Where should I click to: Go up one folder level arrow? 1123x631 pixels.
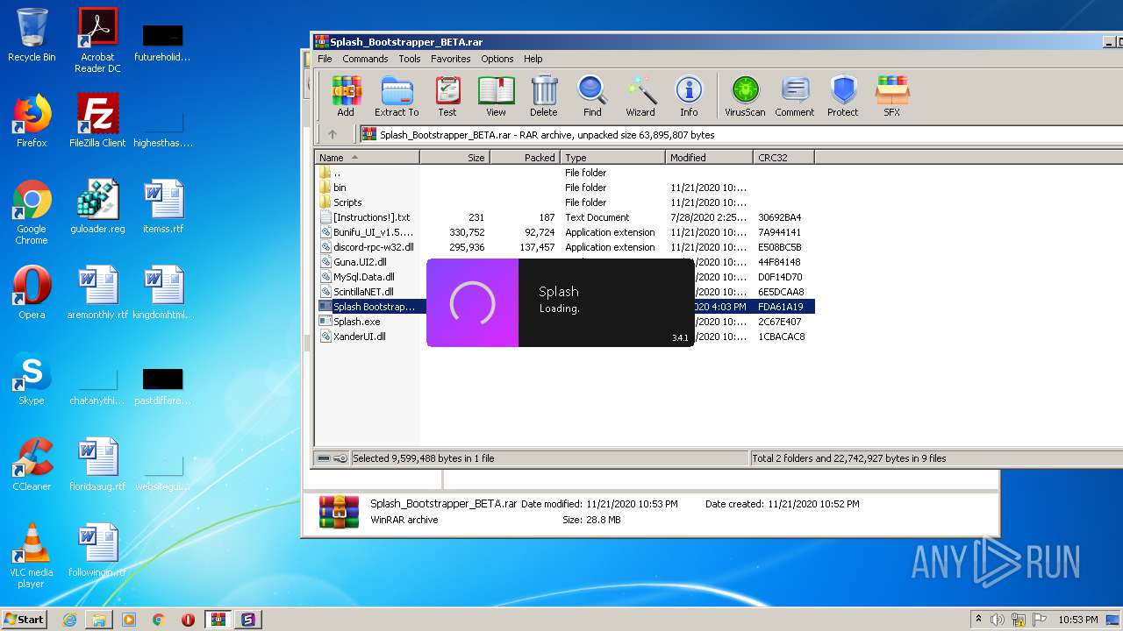[332, 135]
